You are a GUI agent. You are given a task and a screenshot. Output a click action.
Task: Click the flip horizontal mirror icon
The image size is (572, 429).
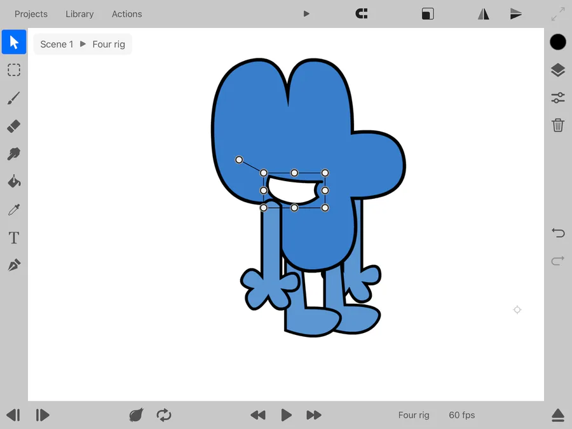tap(484, 14)
